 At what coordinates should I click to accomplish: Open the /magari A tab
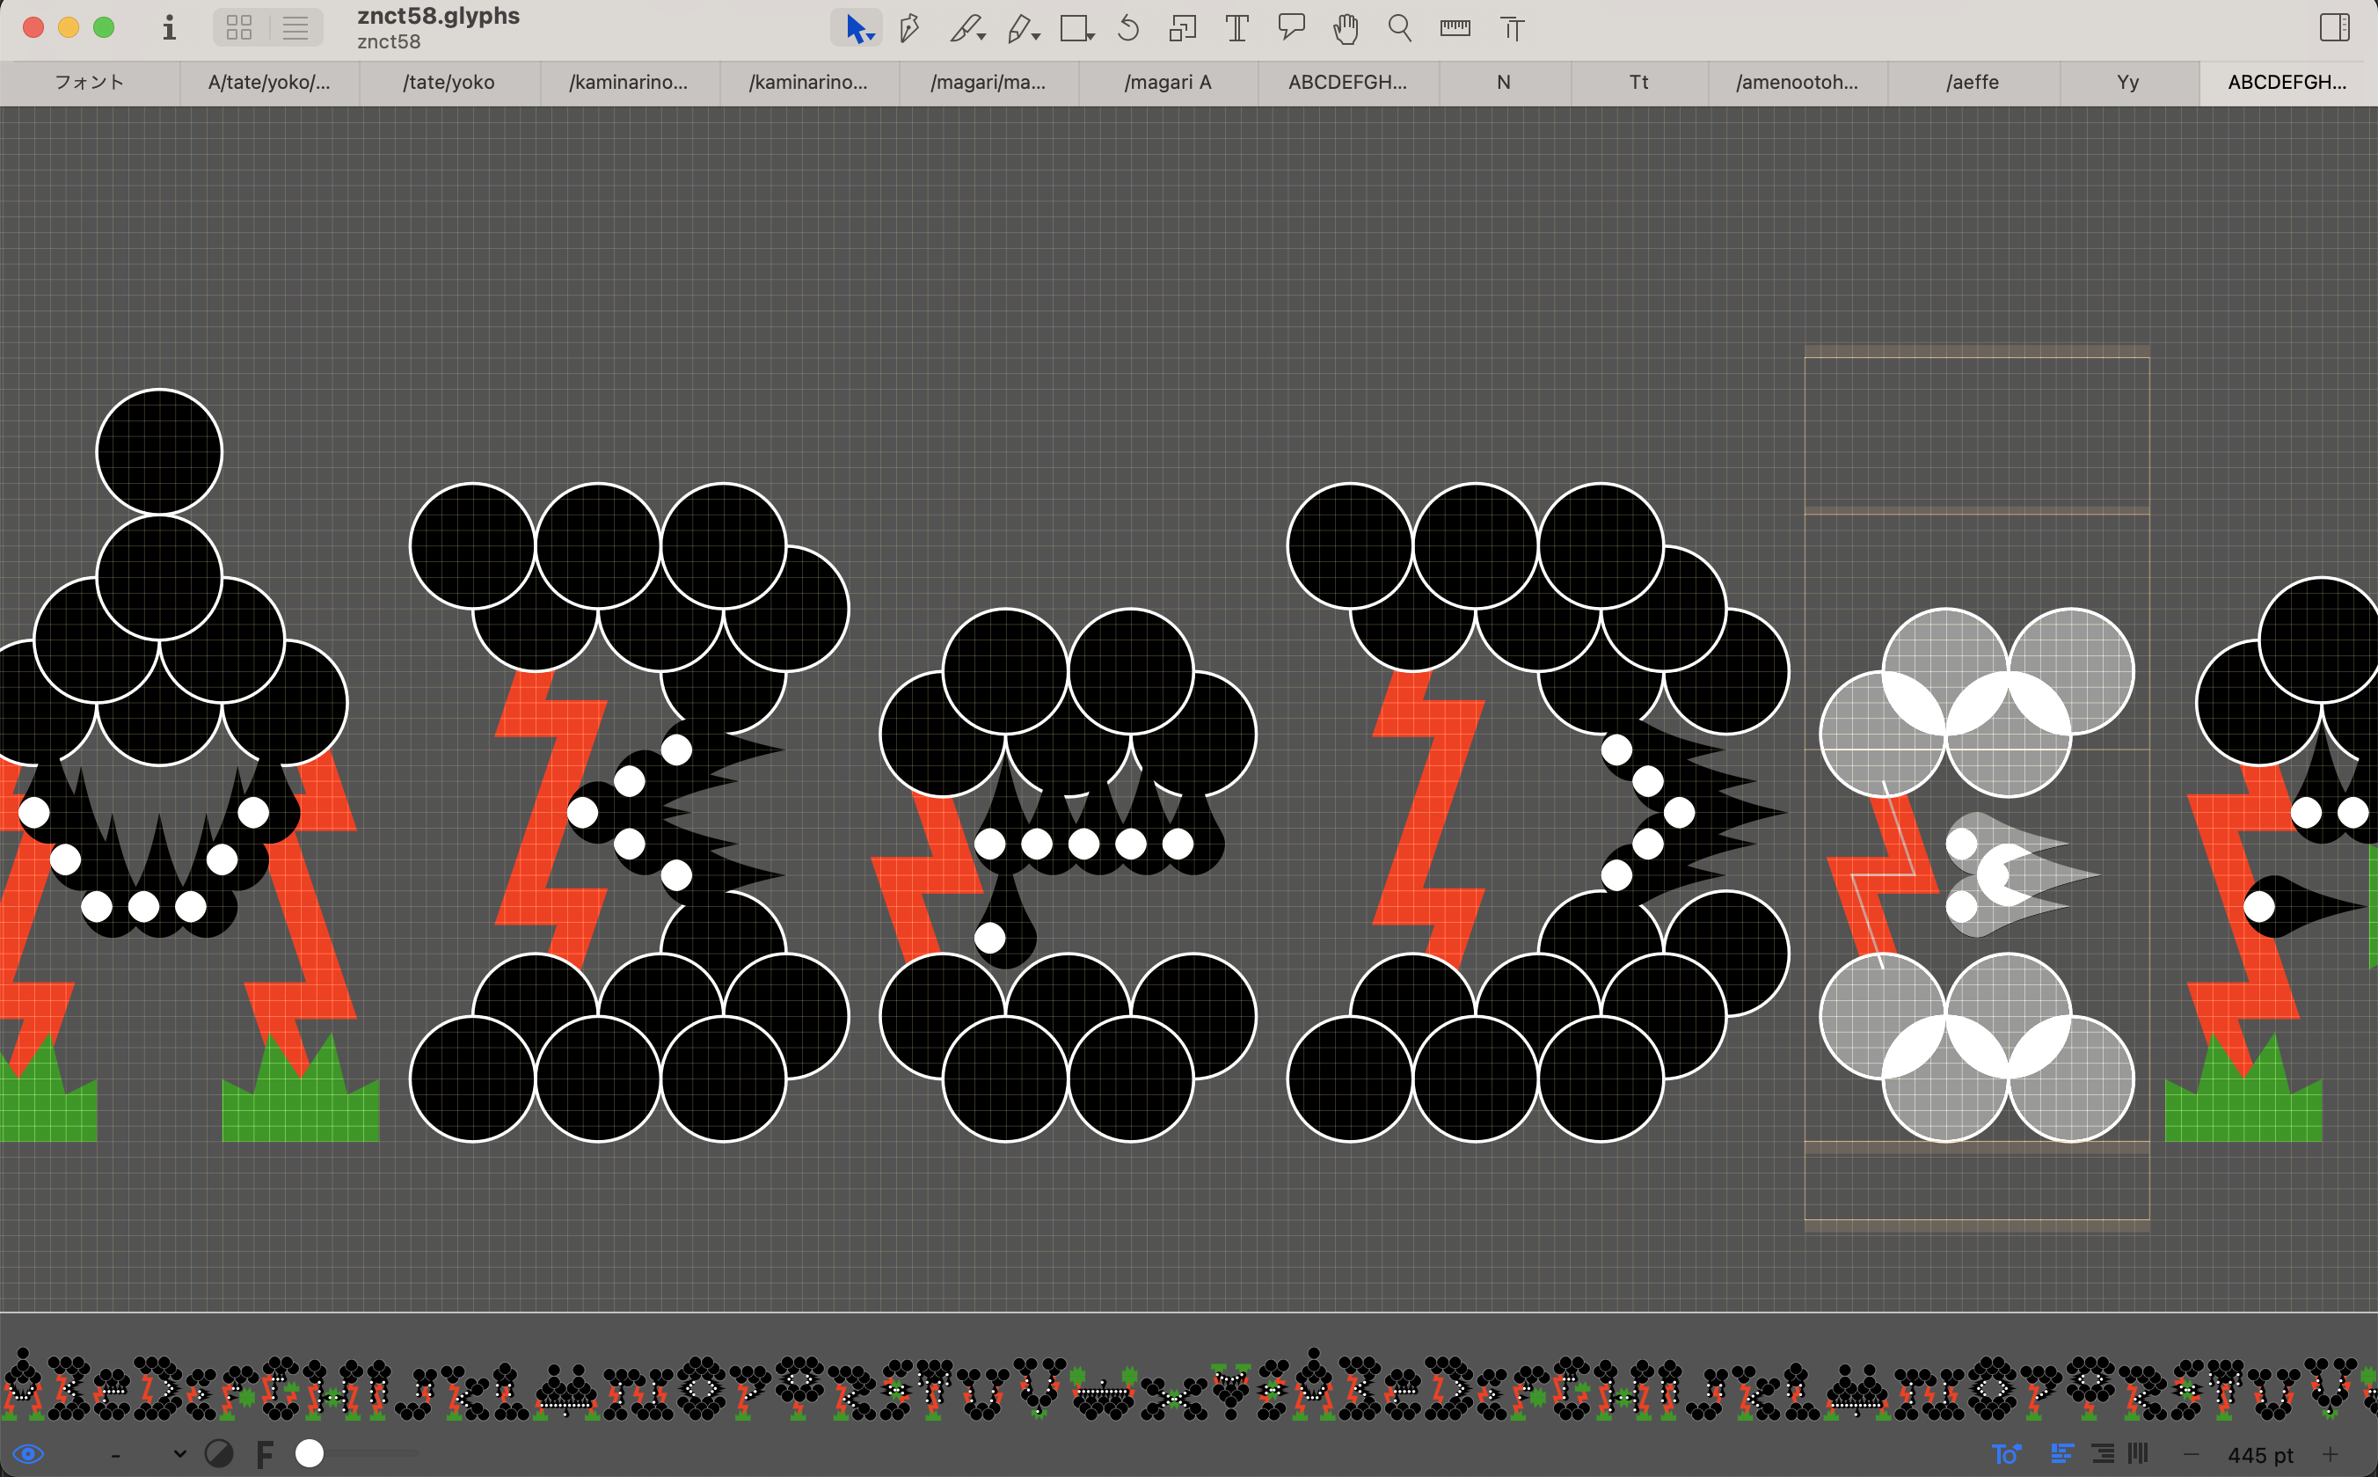click(x=1167, y=82)
